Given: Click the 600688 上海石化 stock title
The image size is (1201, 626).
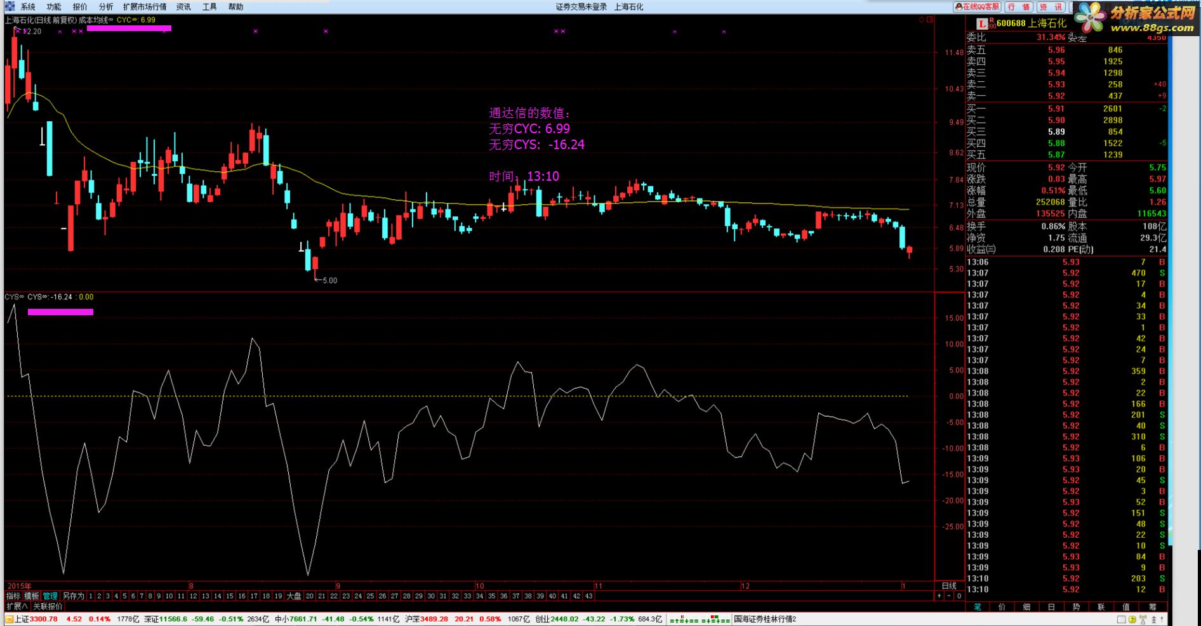Looking at the screenshot, I should click(x=1032, y=23).
